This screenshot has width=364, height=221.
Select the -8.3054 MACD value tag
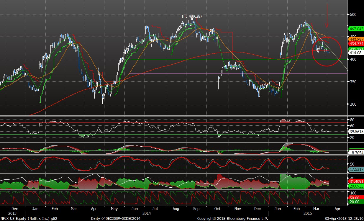[x=356, y=153]
